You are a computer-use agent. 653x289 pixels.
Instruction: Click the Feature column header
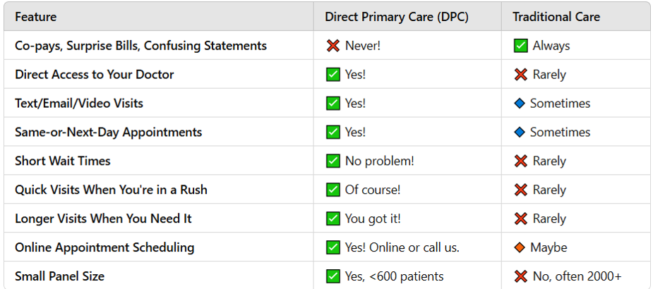(x=35, y=17)
